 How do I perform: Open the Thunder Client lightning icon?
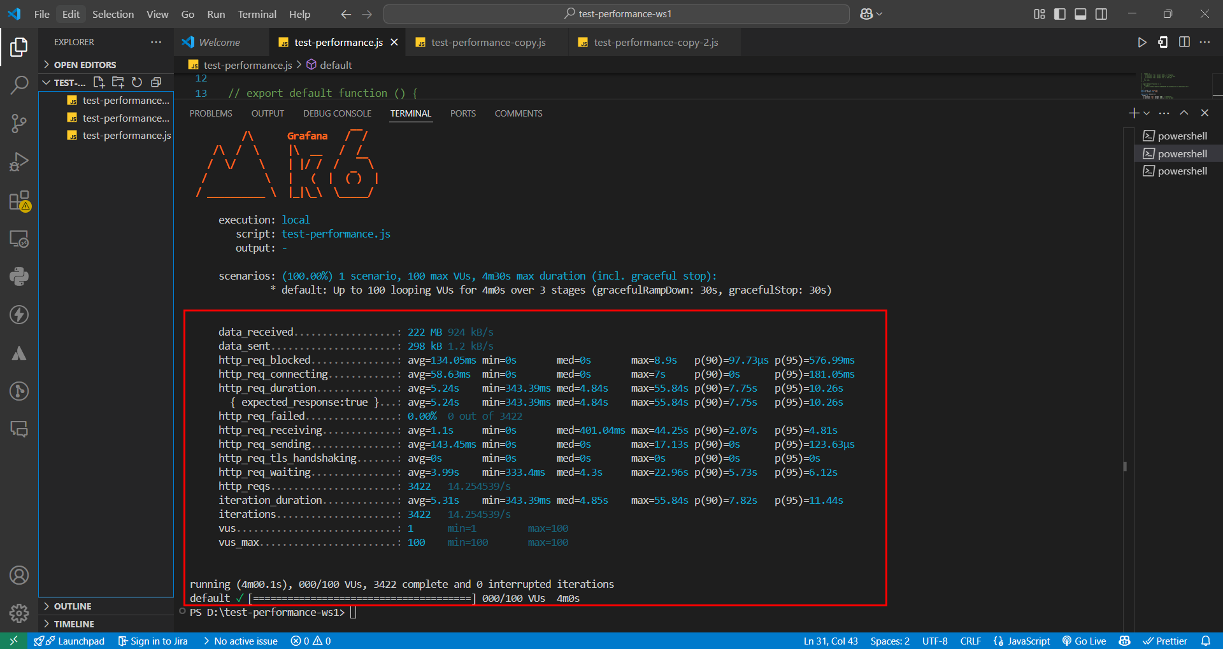point(19,315)
